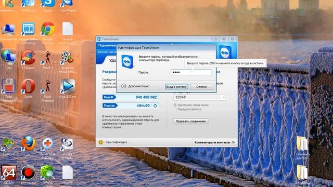The height and width of the screenshot is (187, 333).
Task: Open the Pivot Animator shortcut
Action: click(48, 86)
